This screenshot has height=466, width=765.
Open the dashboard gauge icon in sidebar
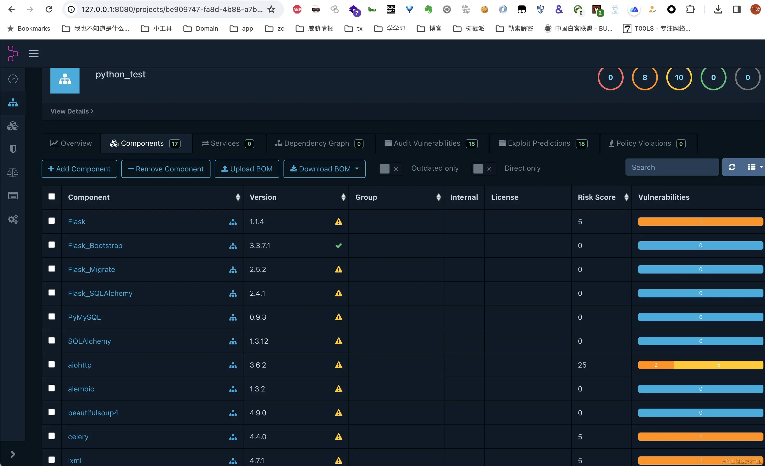(13, 79)
